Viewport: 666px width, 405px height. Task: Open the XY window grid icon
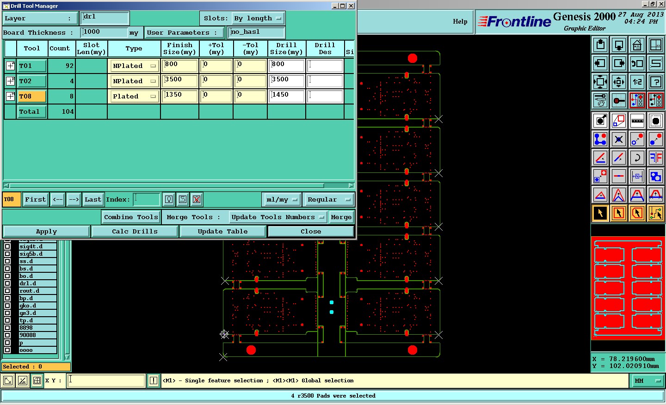click(656, 45)
